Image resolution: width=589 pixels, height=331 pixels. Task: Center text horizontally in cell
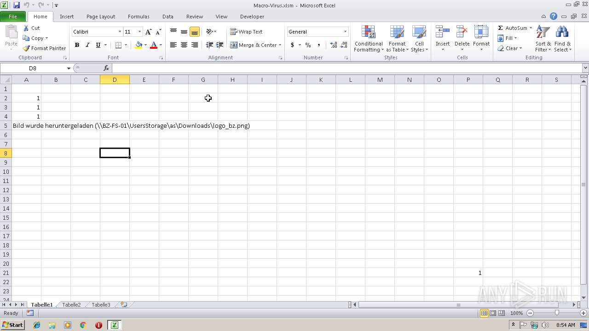[x=184, y=45]
